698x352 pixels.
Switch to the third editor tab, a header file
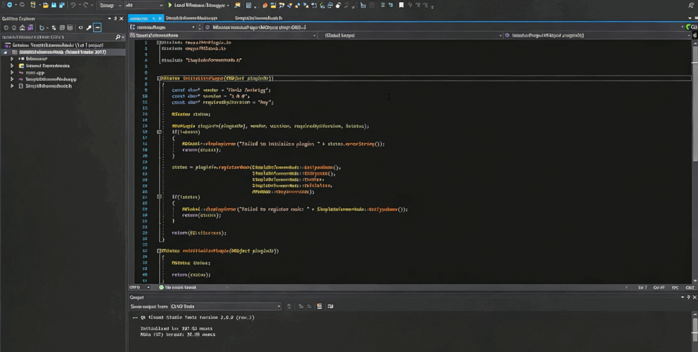pyautogui.click(x=258, y=18)
